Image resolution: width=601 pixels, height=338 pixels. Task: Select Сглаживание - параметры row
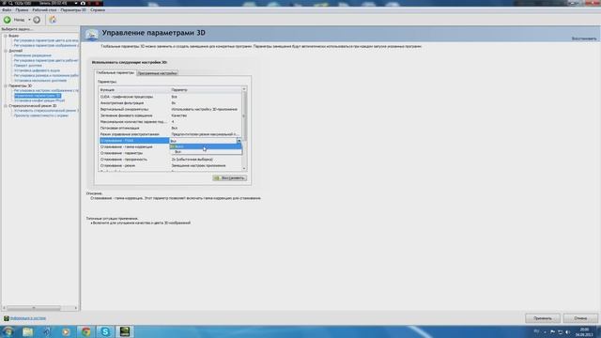(134, 153)
